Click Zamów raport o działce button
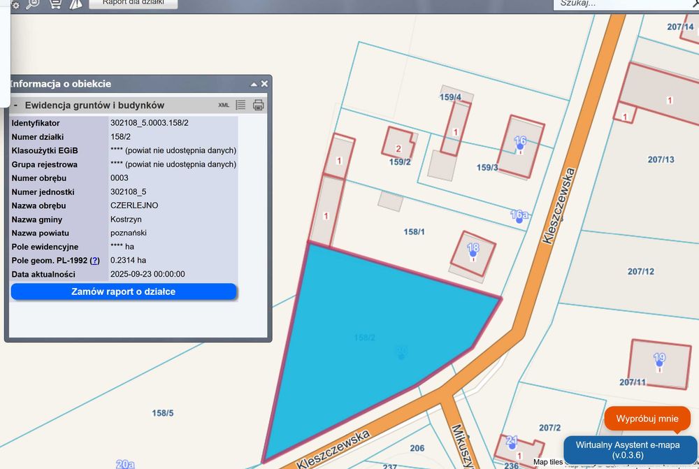The width and height of the screenshot is (699, 469). [x=124, y=291]
